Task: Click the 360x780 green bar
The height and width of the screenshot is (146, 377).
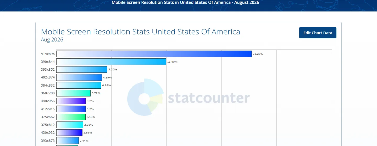Action: coord(73,93)
